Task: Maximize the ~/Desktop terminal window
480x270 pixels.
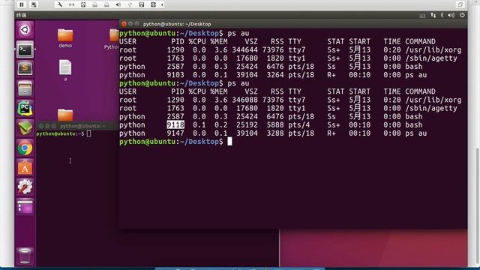Action: [136, 23]
